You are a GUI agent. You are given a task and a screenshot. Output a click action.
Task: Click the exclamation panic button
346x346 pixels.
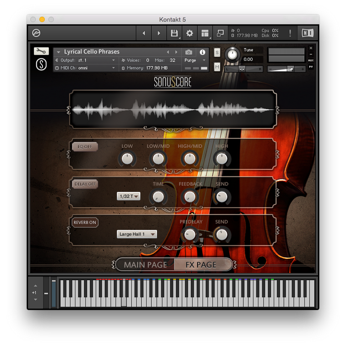pyautogui.click(x=290, y=33)
